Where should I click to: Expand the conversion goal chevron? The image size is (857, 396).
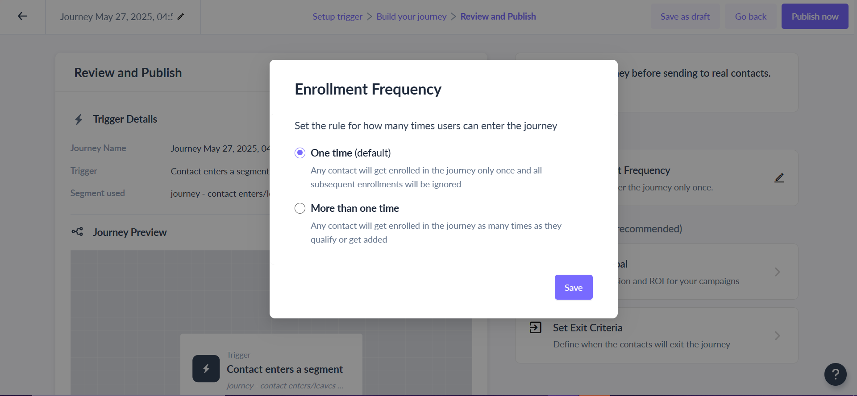point(778,272)
